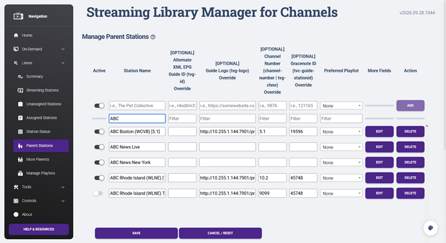
Task: Open Preferred Playlist dropdown for ABC Boston
Action: click(x=341, y=131)
